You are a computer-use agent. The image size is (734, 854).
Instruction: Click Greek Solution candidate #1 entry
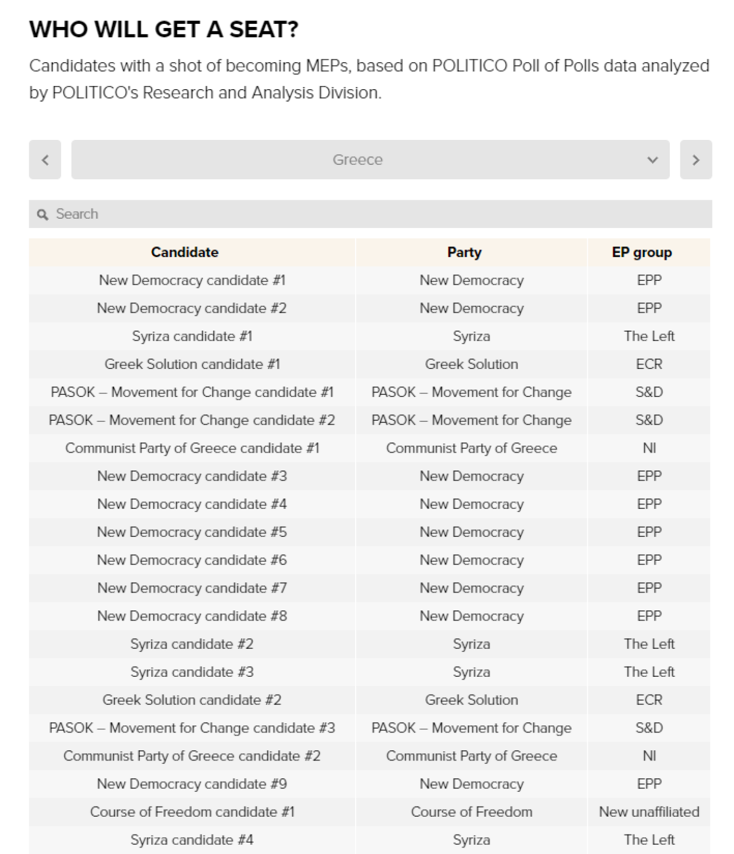tap(192, 365)
